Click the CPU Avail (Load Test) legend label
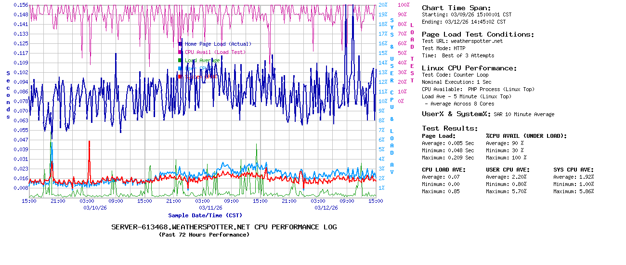 (215, 52)
